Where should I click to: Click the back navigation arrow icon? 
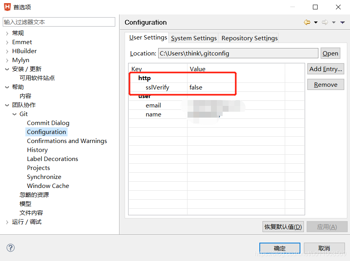[x=307, y=22]
